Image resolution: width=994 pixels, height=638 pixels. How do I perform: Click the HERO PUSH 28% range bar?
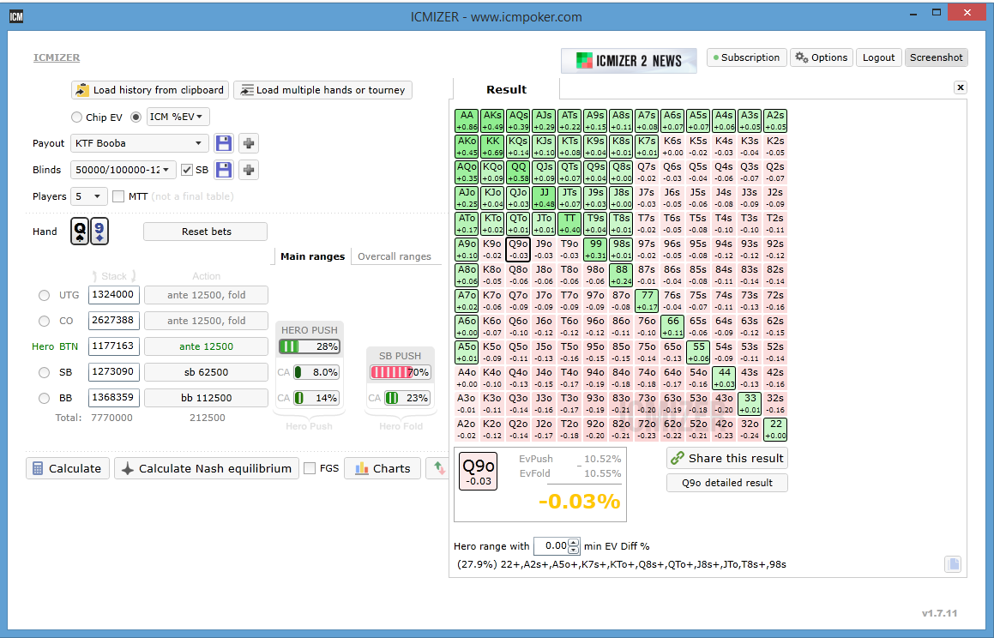[310, 346]
